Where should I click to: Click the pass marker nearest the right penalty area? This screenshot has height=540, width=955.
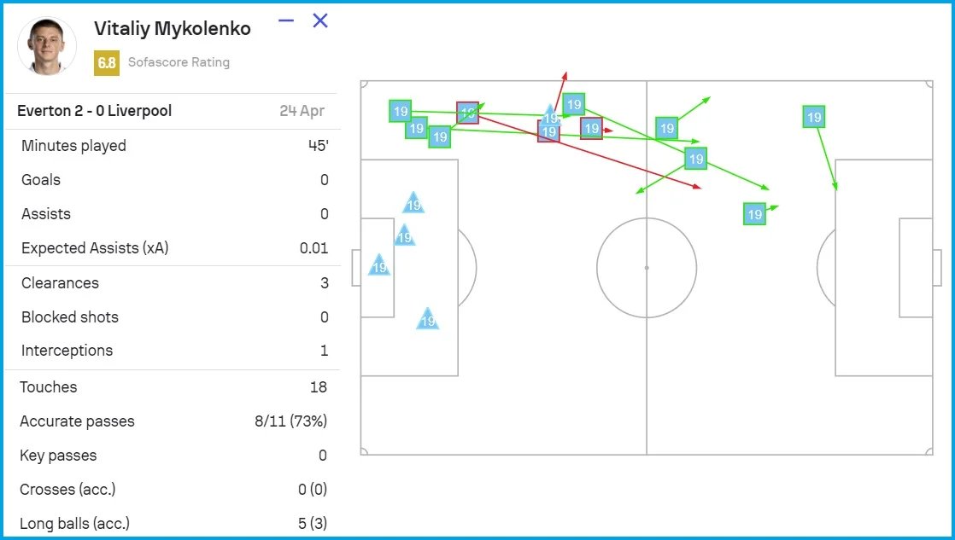pos(814,118)
